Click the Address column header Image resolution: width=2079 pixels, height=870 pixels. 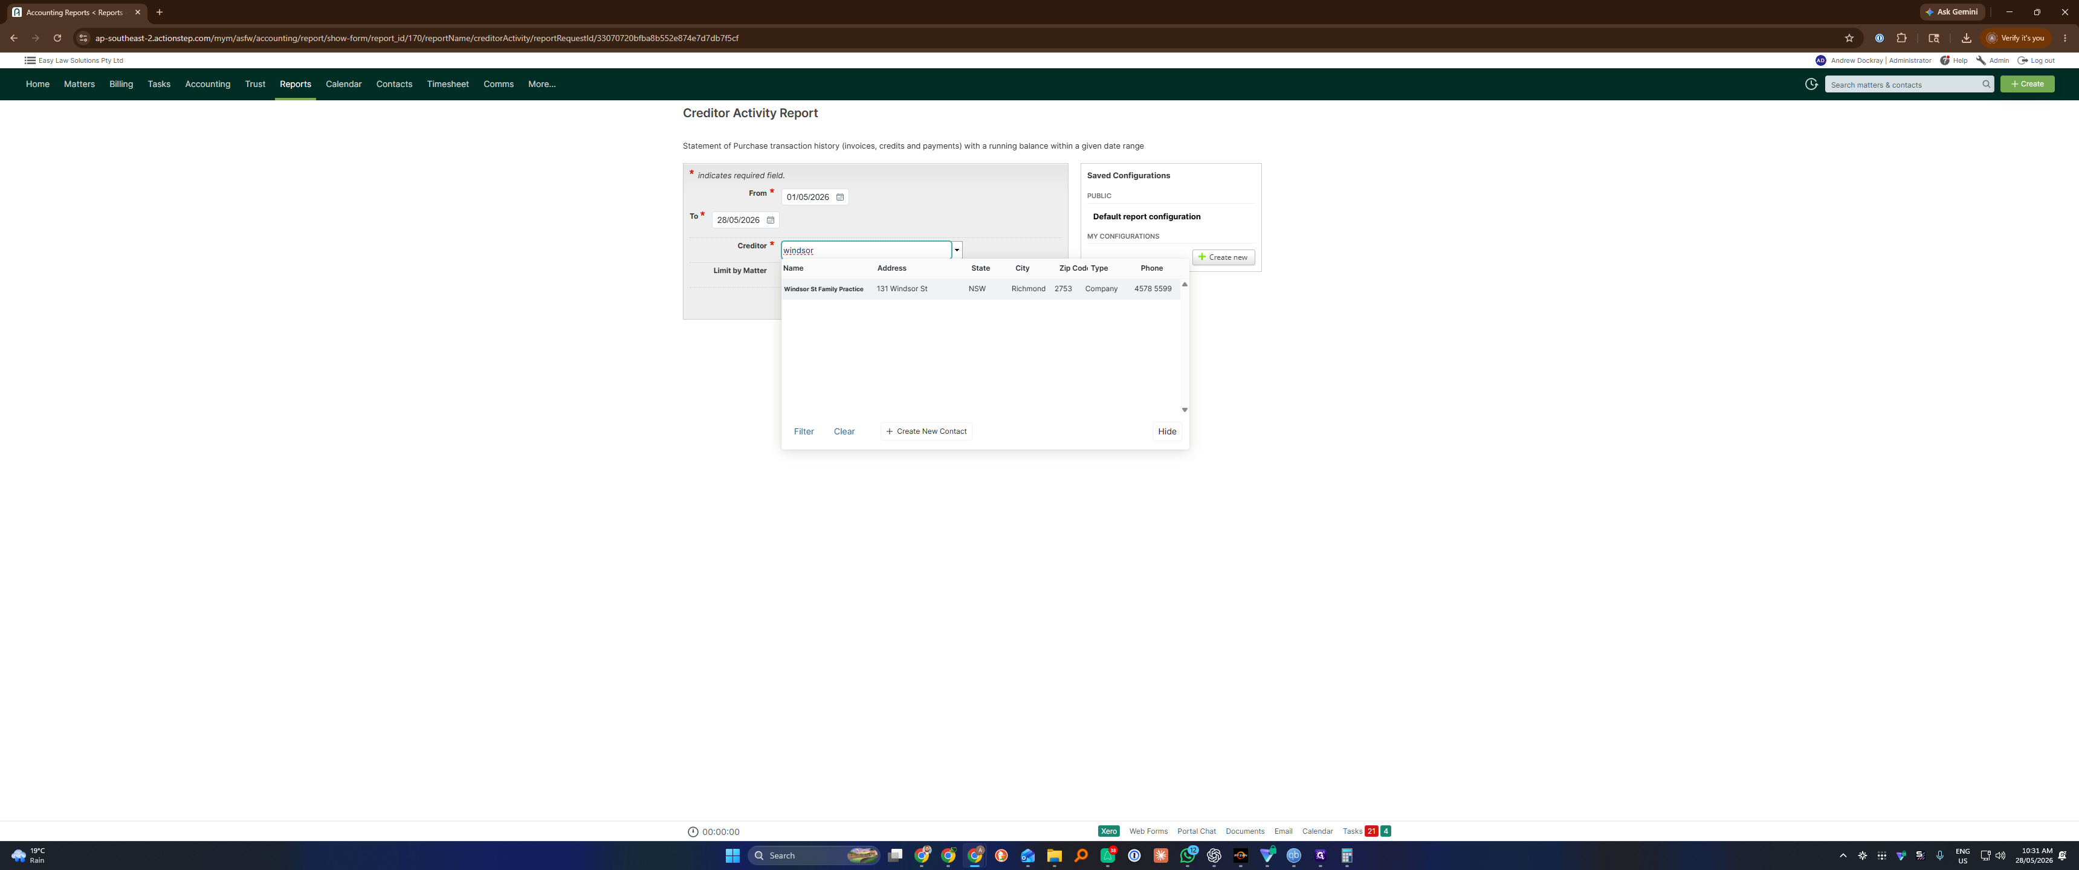pos(891,269)
